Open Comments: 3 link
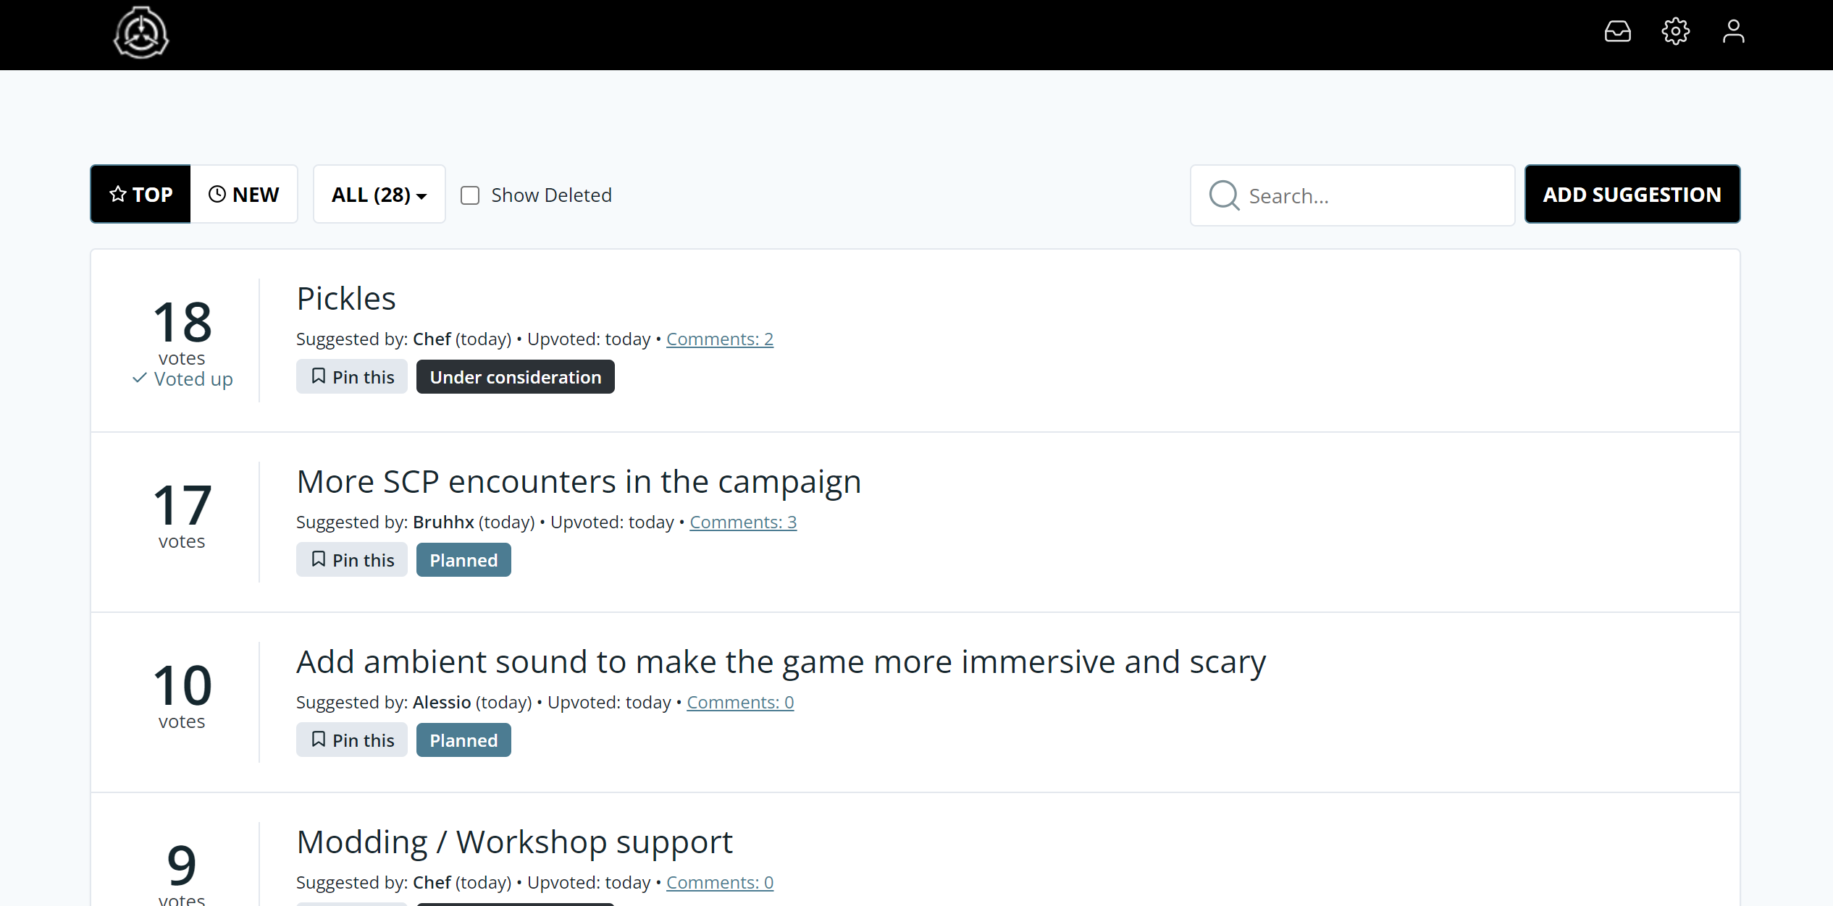Screen dimensions: 1833x906 (x=743, y=522)
